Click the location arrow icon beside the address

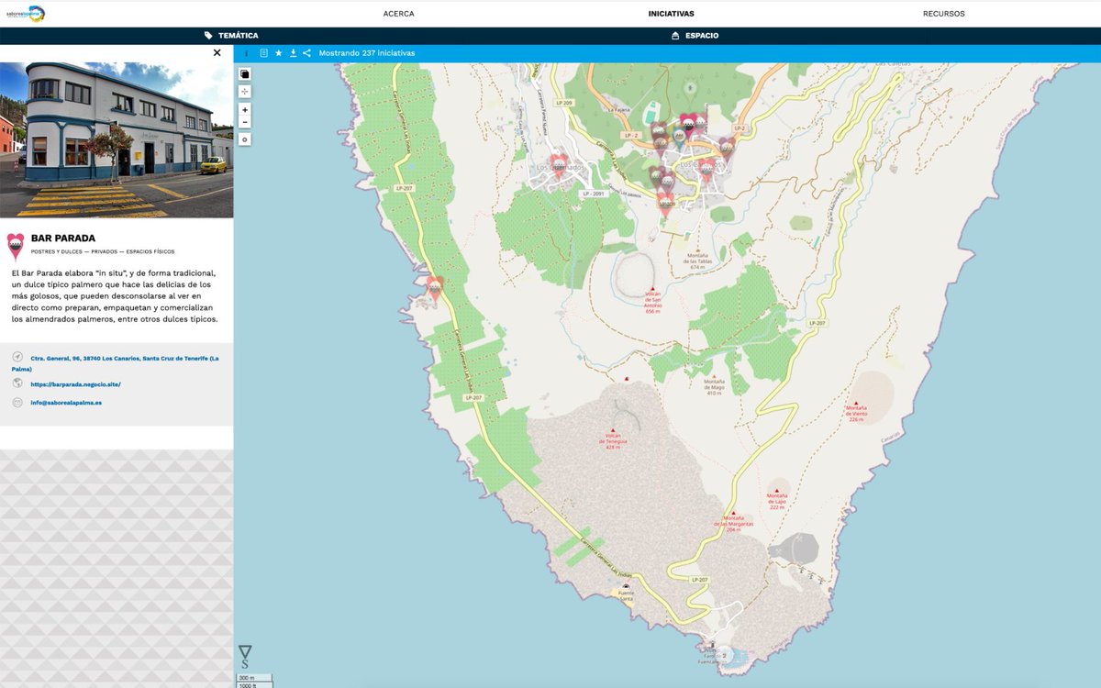coord(17,357)
